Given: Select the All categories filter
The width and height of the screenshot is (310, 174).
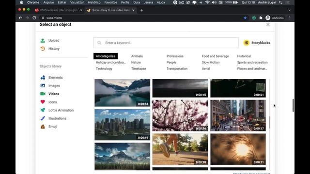Looking at the screenshot, I should (x=106, y=56).
